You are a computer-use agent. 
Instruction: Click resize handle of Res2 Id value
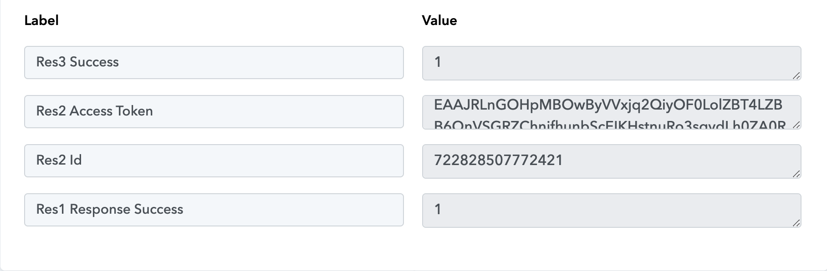pos(796,174)
